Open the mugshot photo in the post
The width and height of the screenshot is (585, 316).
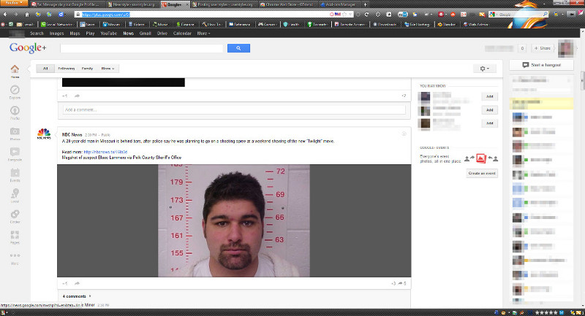coord(234,220)
